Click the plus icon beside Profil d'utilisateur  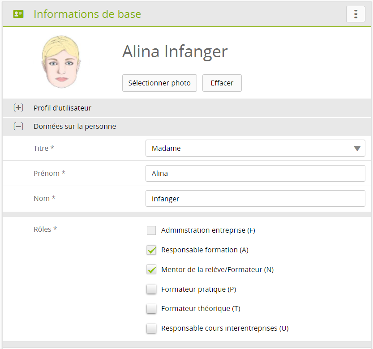click(18, 108)
